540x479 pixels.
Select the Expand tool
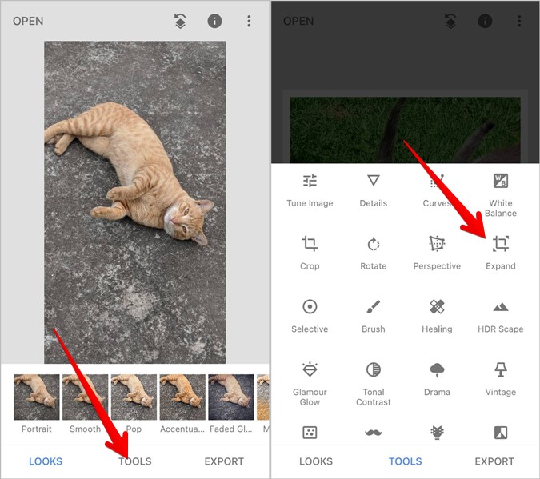pyautogui.click(x=500, y=253)
